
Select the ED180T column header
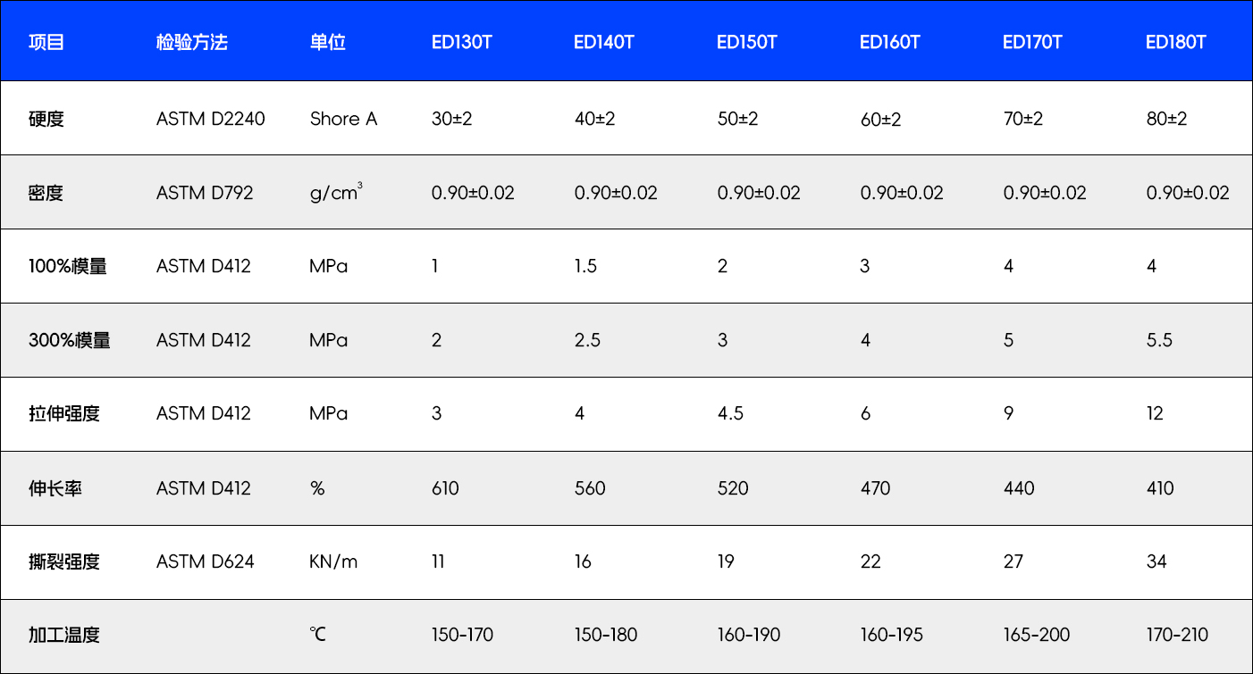1176,42
